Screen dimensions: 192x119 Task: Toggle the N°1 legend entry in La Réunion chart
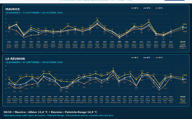tap(135, 58)
